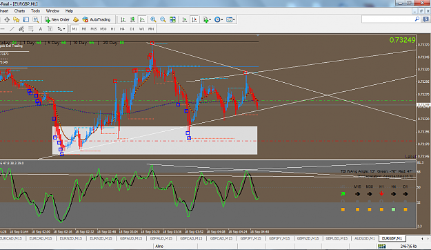Switch to MN timeframe

tap(151, 29)
